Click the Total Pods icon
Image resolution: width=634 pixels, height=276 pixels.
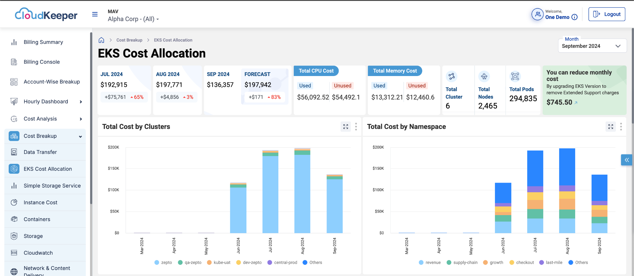click(x=515, y=76)
